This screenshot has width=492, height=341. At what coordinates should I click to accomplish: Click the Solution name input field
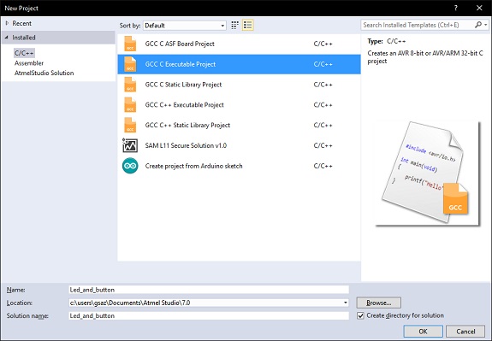[209, 315]
